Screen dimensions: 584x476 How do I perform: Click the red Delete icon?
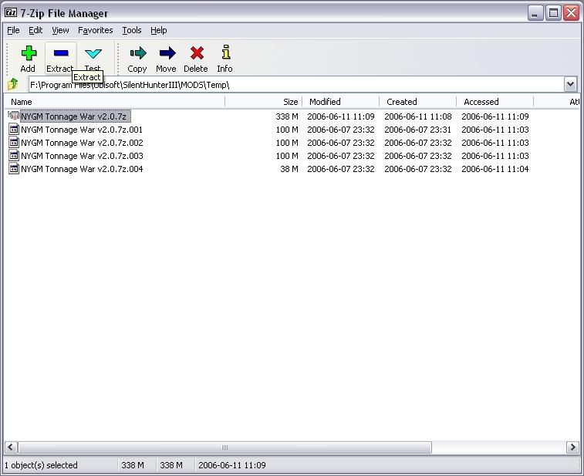[x=197, y=53]
